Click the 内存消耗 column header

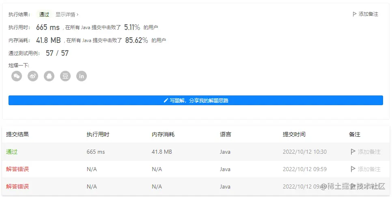pos(163,134)
